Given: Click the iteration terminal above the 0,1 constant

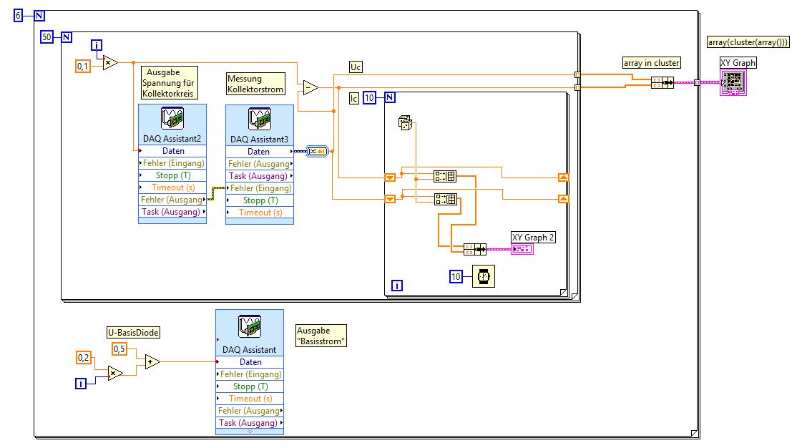Looking at the screenshot, I should click(97, 45).
